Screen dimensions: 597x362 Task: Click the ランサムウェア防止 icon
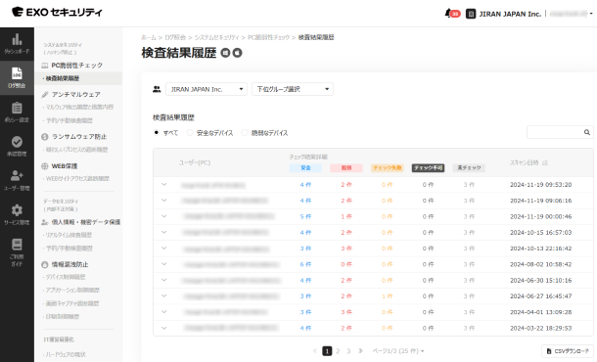click(x=45, y=137)
